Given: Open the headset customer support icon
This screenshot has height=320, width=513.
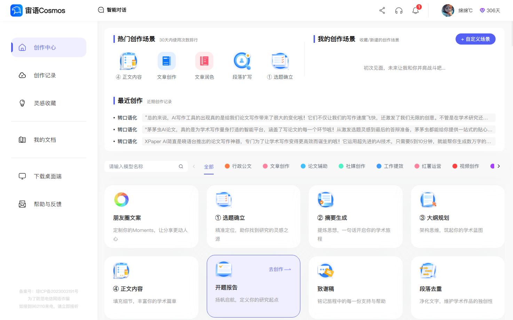Looking at the screenshot, I should click(x=399, y=10).
